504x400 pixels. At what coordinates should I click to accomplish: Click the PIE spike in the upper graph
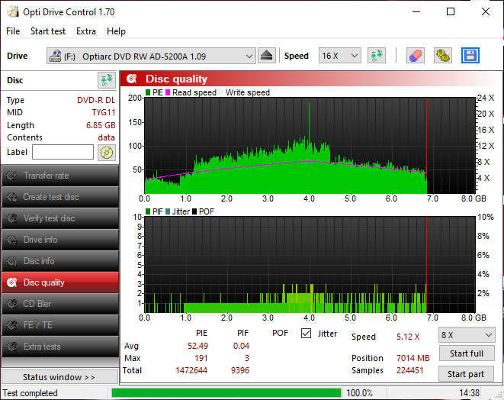[310, 122]
